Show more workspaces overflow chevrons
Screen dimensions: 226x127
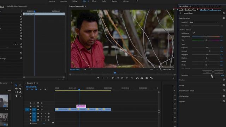[x=137, y=1]
